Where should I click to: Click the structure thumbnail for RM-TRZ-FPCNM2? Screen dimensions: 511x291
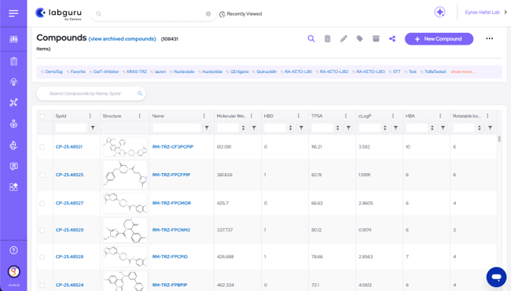coord(125,230)
